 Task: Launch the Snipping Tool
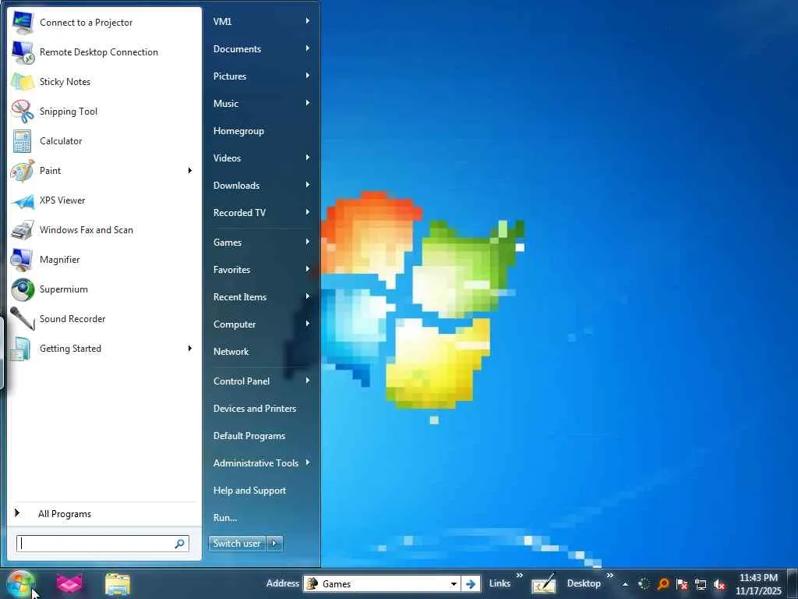tap(104, 111)
